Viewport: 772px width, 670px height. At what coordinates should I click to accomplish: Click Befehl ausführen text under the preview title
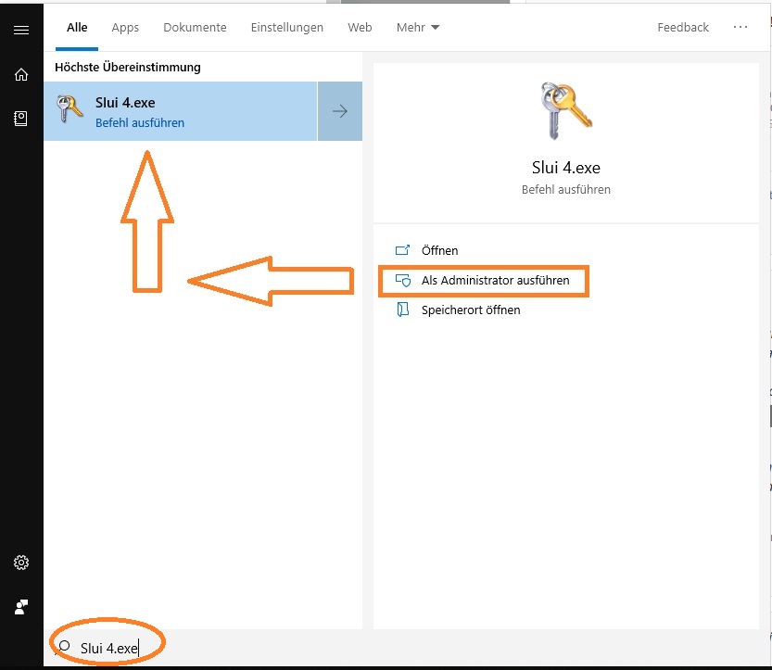[x=565, y=190]
